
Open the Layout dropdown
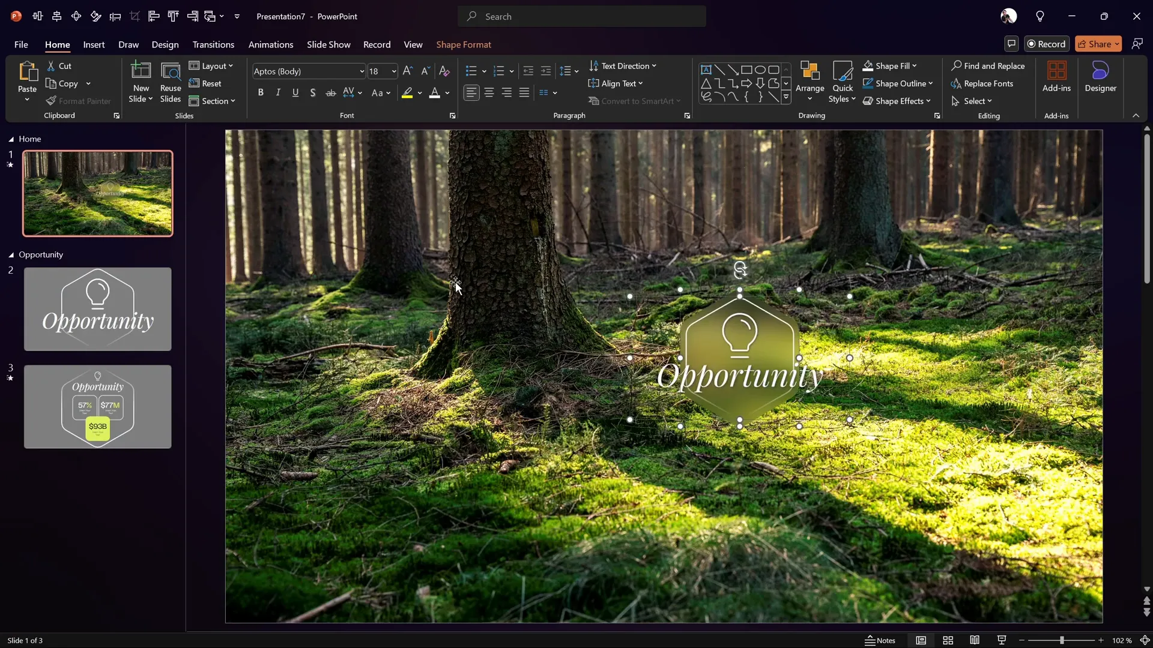(211, 66)
